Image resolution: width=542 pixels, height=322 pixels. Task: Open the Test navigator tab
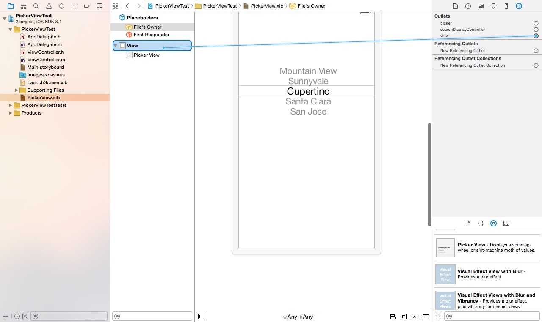tap(61, 6)
